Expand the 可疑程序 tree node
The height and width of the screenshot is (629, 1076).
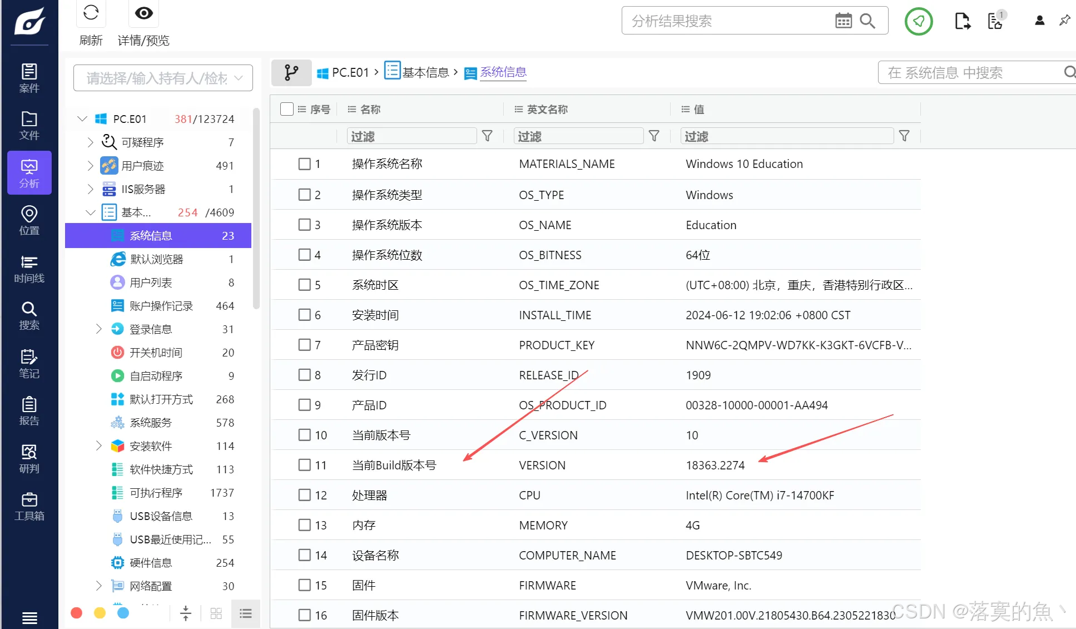90,142
